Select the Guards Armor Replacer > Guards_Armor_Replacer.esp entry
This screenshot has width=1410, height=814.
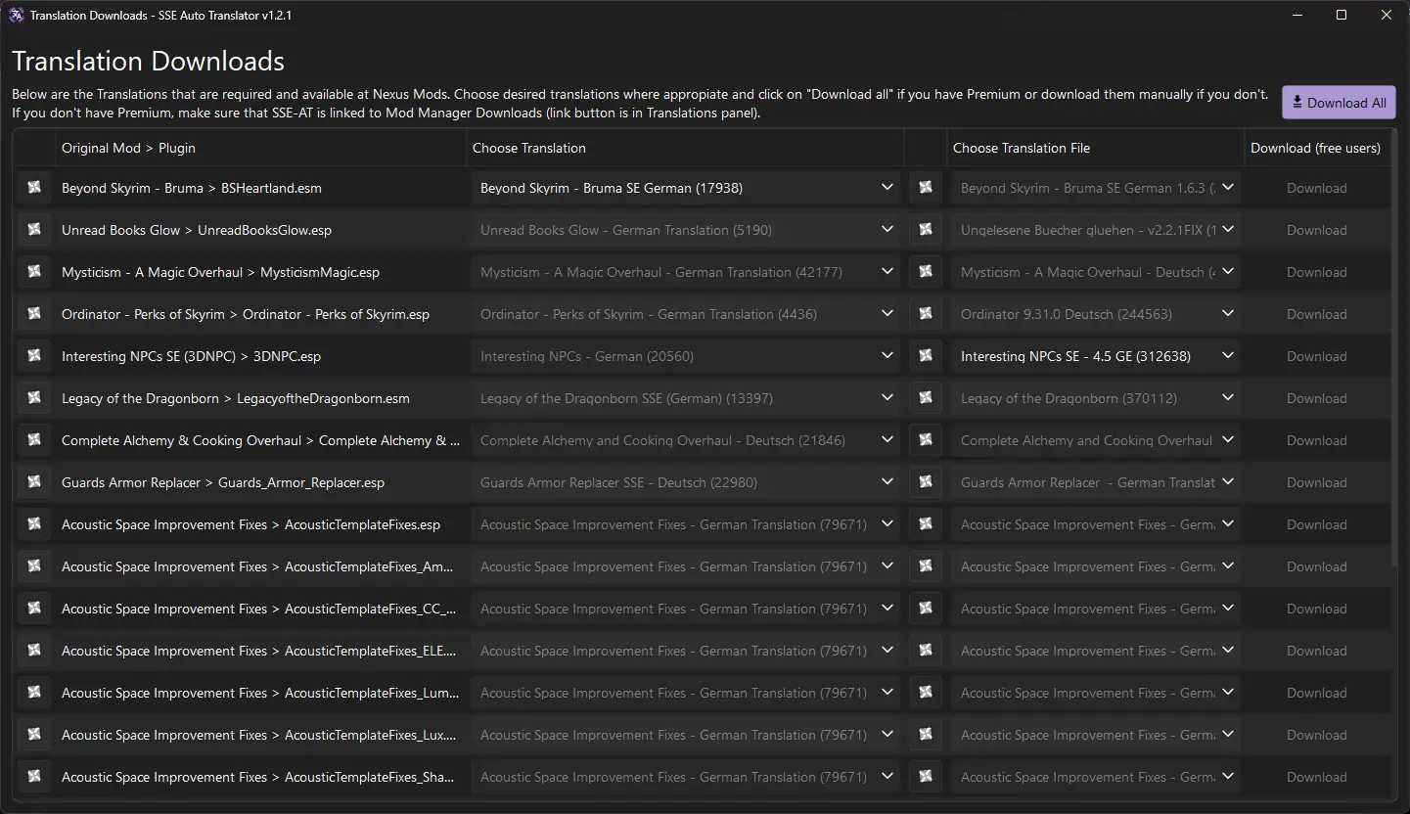click(223, 482)
